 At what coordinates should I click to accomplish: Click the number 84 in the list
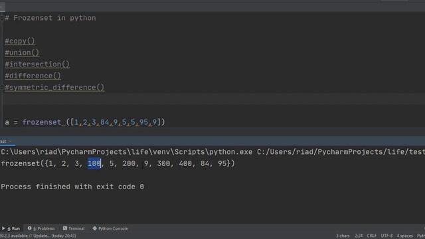[105, 122]
